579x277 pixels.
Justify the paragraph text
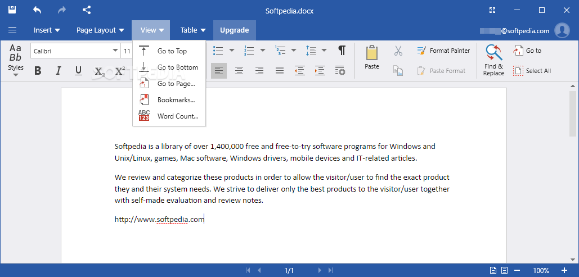pos(280,71)
